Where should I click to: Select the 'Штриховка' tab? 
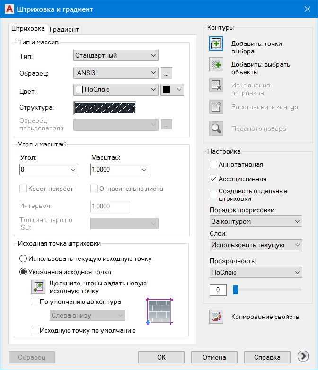[x=28, y=29]
